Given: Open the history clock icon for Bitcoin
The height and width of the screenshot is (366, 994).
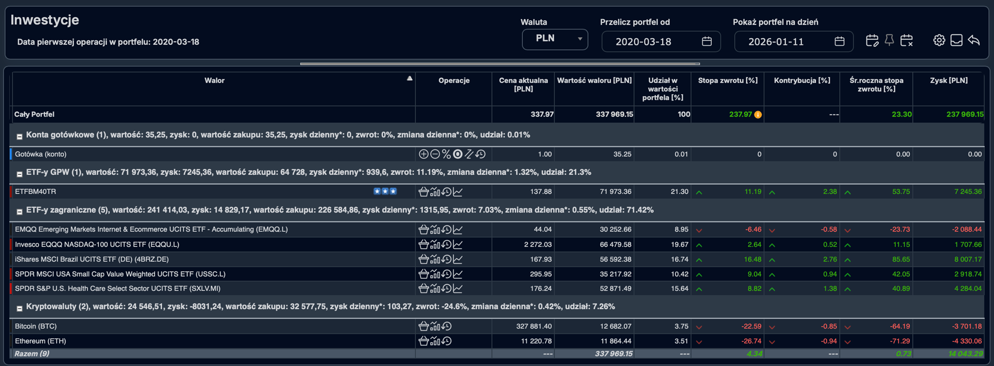Looking at the screenshot, I should tap(447, 326).
